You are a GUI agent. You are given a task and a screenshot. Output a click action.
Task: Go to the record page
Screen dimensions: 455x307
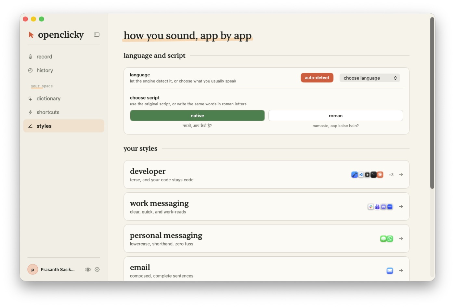click(64, 57)
